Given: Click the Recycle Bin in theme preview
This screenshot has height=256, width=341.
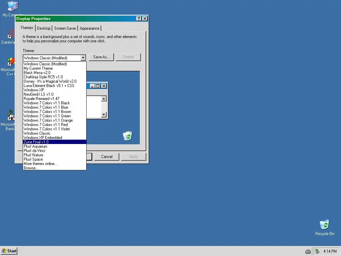Looking at the screenshot, I should [128, 136].
